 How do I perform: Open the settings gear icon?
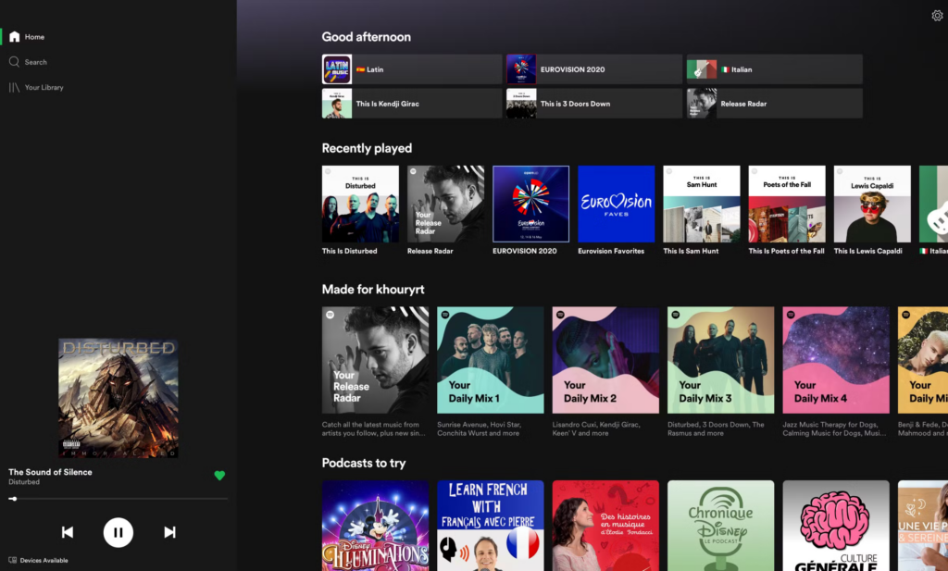[937, 16]
